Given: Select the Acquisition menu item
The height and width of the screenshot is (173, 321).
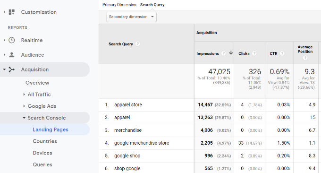Looking at the screenshot, I should point(35,69).
